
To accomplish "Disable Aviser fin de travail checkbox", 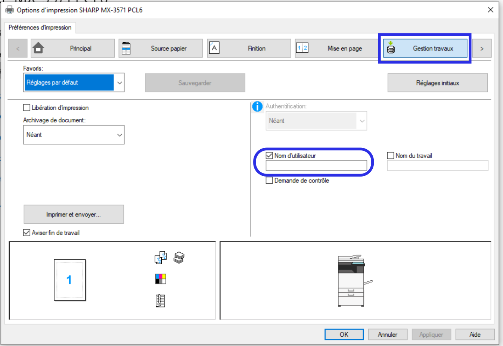I will click(x=27, y=233).
